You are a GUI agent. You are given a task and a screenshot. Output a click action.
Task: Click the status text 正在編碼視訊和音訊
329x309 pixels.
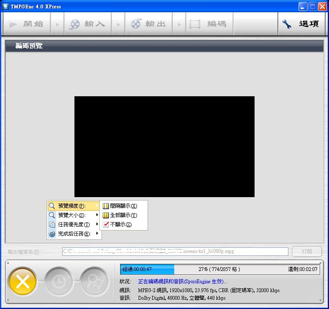pos(182,282)
